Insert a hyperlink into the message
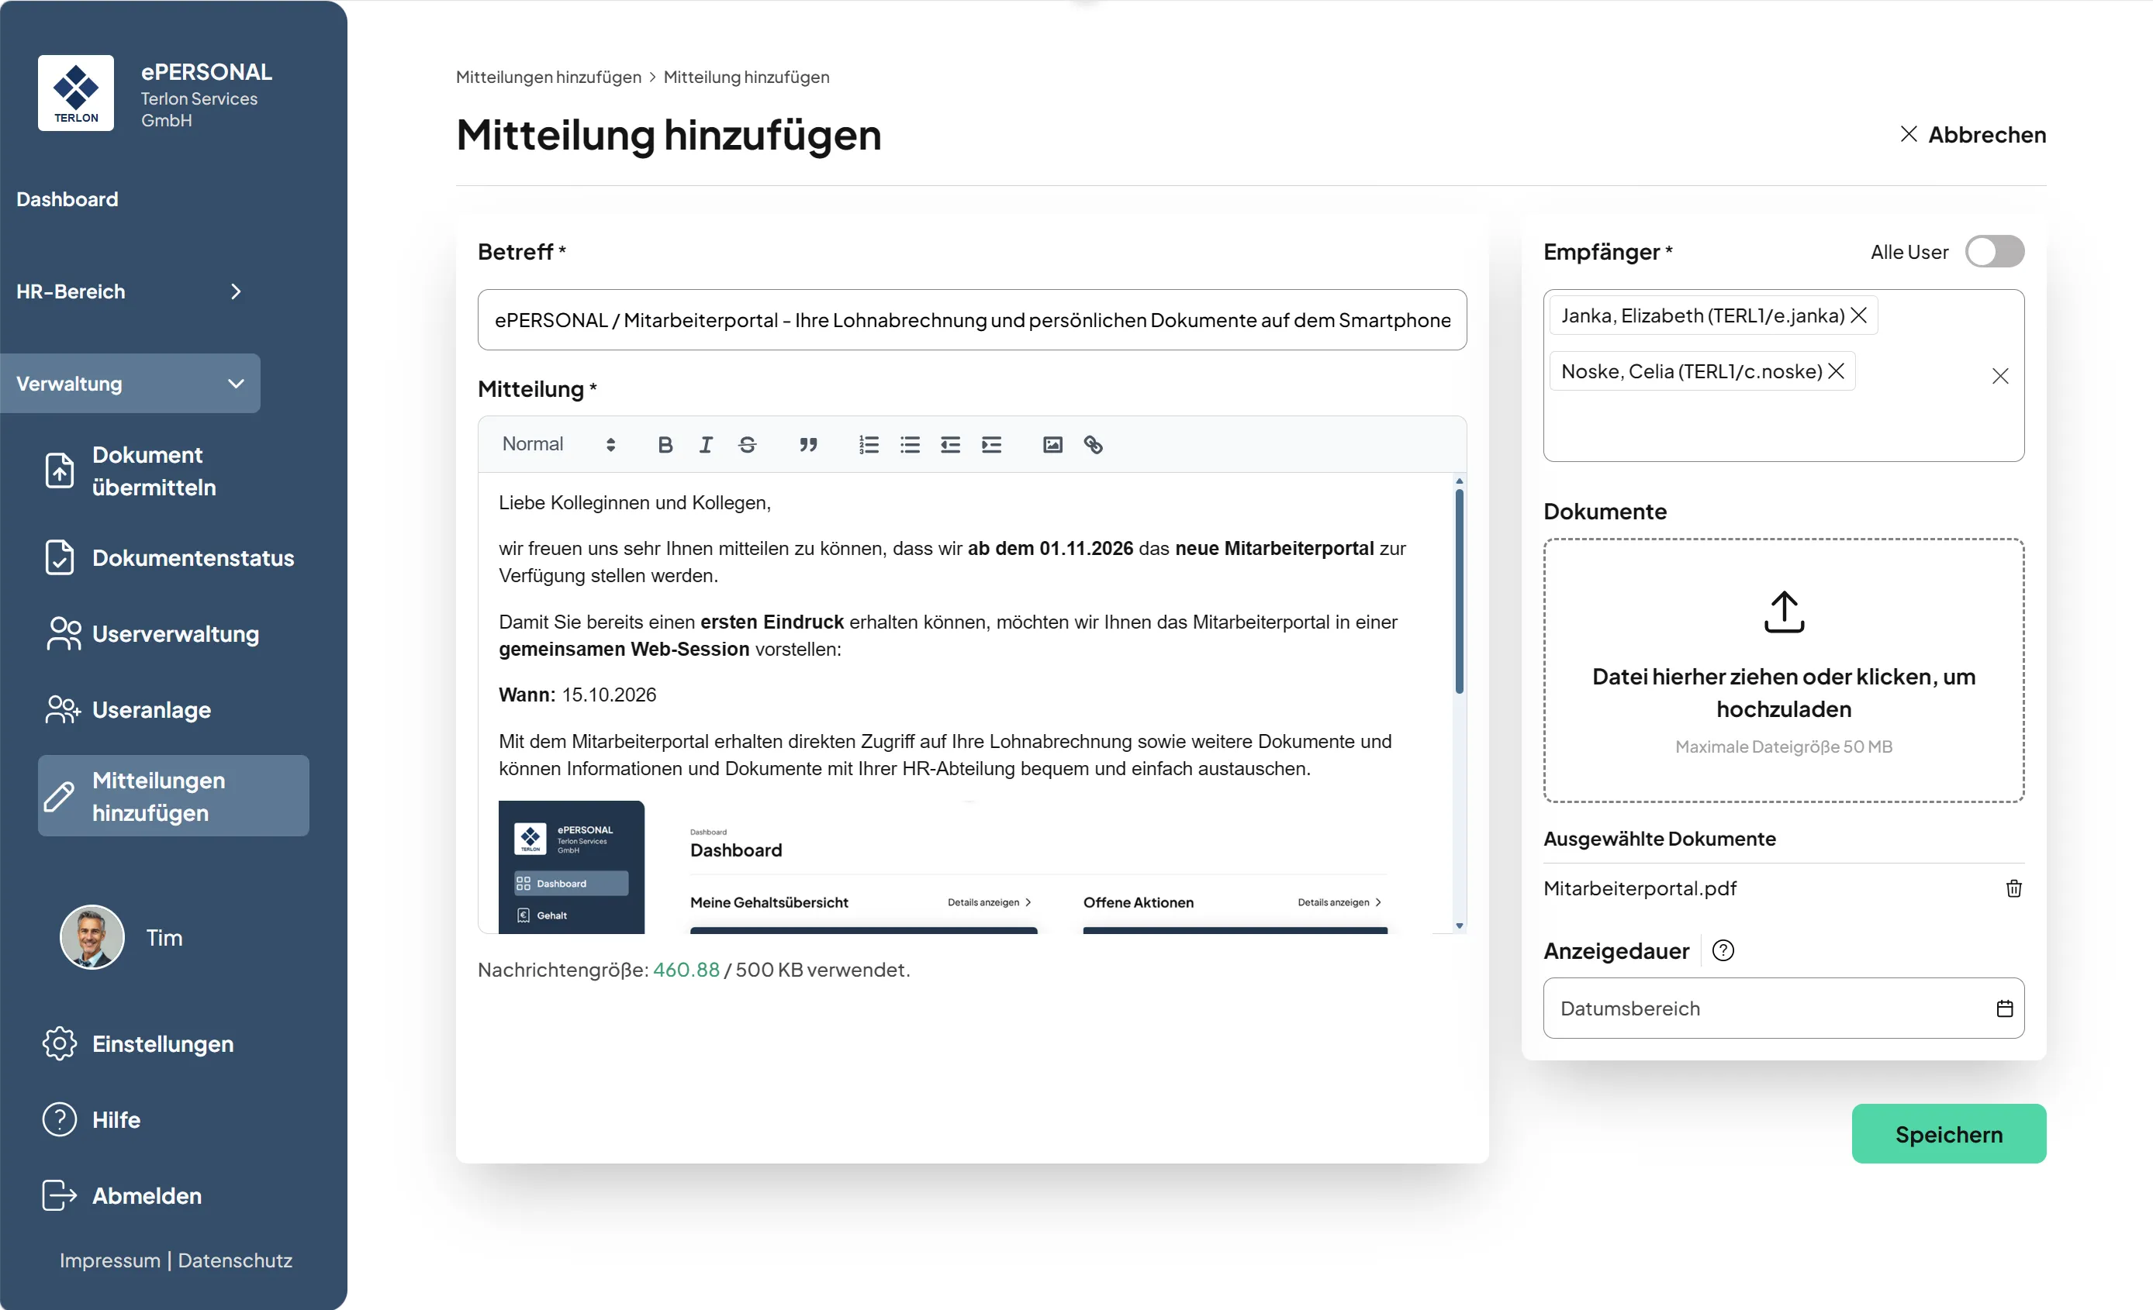 pyautogui.click(x=1093, y=444)
